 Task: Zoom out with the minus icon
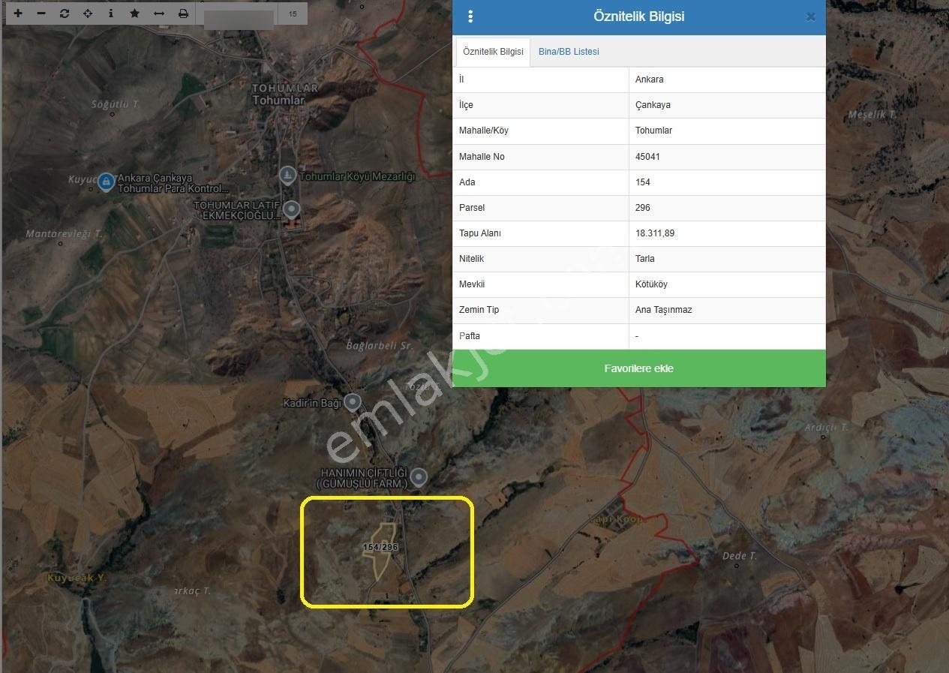[x=41, y=14]
